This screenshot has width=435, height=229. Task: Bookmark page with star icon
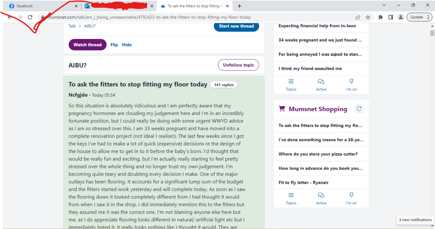(368, 17)
